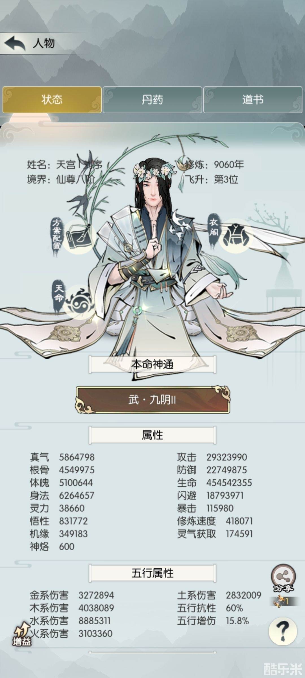This screenshot has height=678, width=305.
Task: Switch to the 道书 tab
Action: click(x=253, y=100)
